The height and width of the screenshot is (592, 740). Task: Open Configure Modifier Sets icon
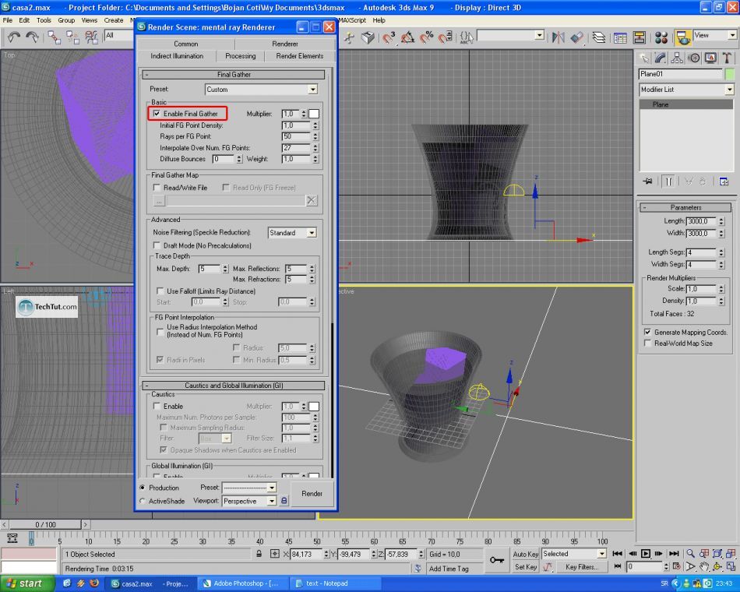tap(724, 181)
